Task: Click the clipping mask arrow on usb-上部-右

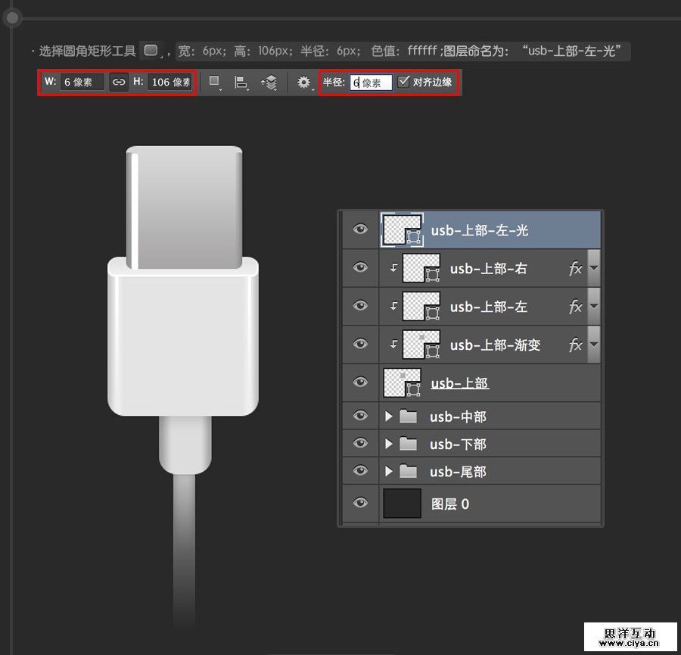Action: (395, 266)
